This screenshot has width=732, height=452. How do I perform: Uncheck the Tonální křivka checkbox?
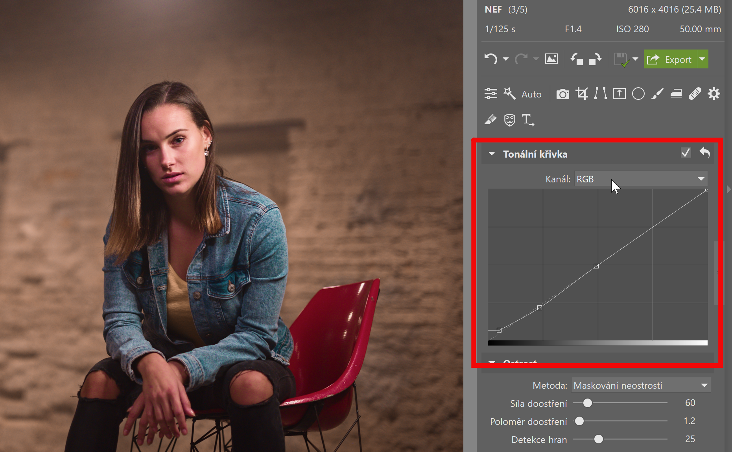coord(686,153)
